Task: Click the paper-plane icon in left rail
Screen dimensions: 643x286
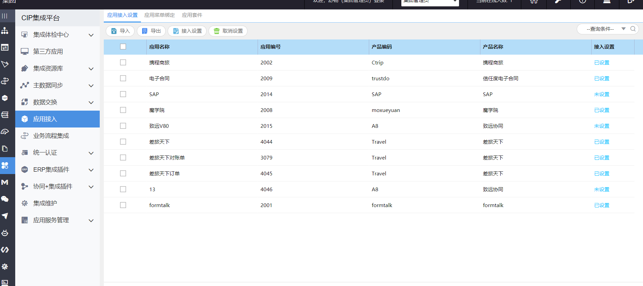Action: point(5,216)
